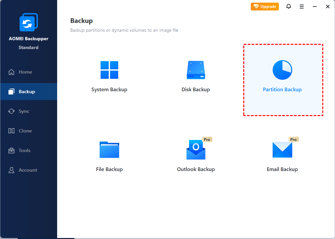The height and width of the screenshot is (239, 335).
Task: Click the 'Standard' edition text
Action: click(28, 47)
